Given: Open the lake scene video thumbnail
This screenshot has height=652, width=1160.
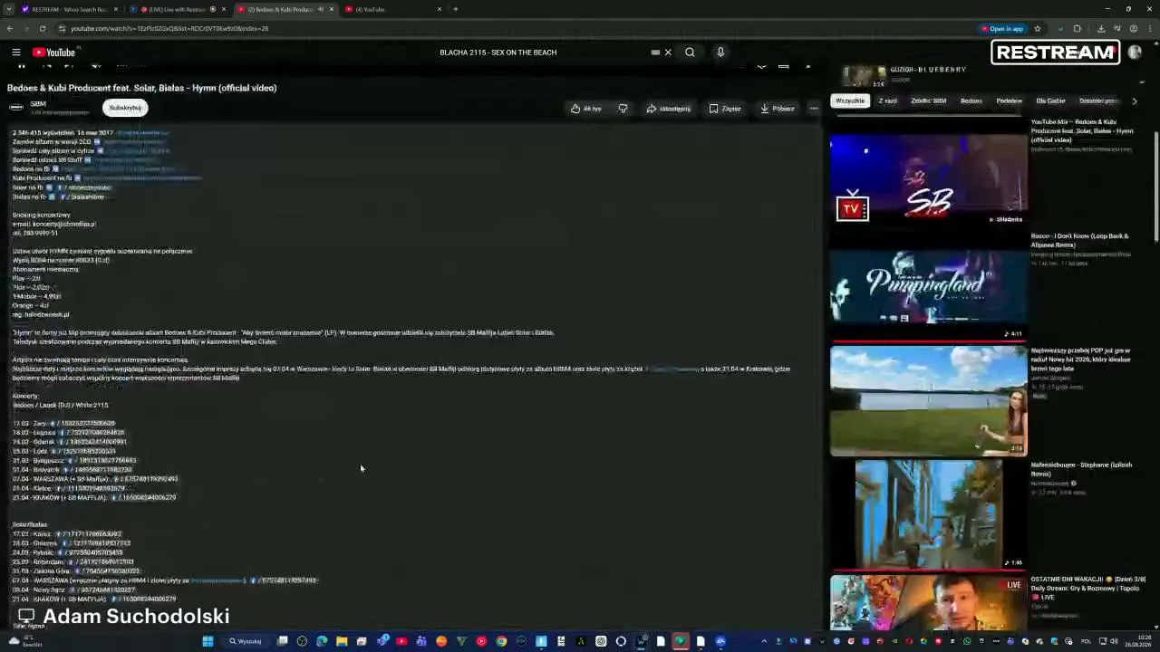Looking at the screenshot, I should 929,401.
